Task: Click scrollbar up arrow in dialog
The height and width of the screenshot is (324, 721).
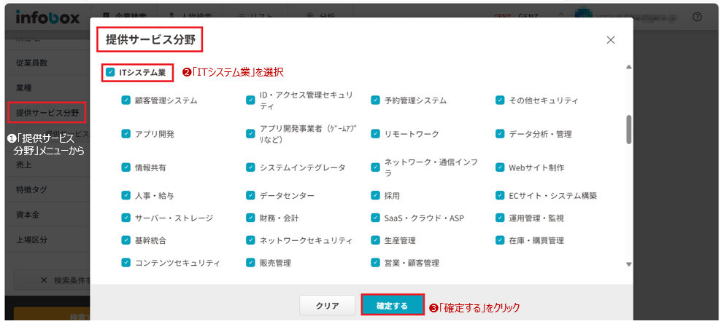Action: click(x=628, y=67)
